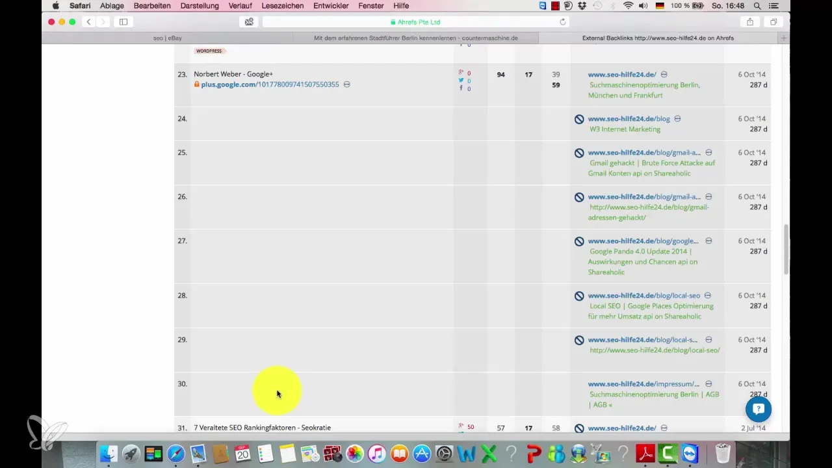Expand options next to seo-hilfe24.de/blog link
Image resolution: width=832 pixels, height=468 pixels.
[677, 119]
